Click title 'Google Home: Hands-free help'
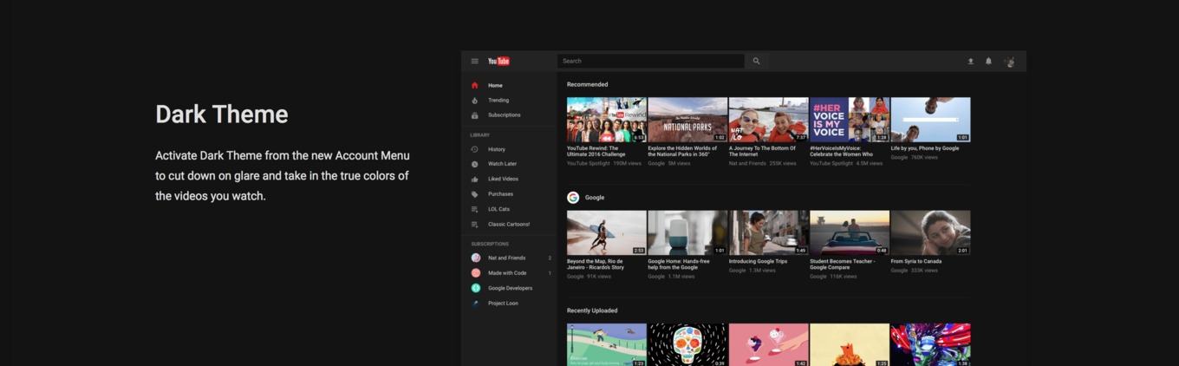Image resolution: width=1179 pixels, height=366 pixels. [679, 264]
